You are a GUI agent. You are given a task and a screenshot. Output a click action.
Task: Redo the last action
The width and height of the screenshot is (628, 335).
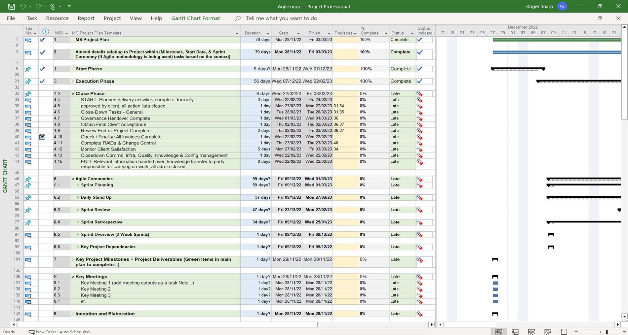(x=38, y=6)
